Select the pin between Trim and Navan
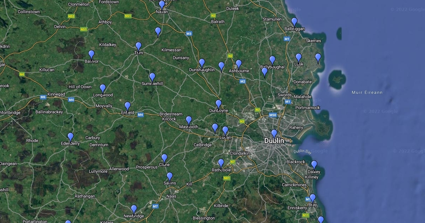Viewport: 425px width, 223px height. [158, 32]
